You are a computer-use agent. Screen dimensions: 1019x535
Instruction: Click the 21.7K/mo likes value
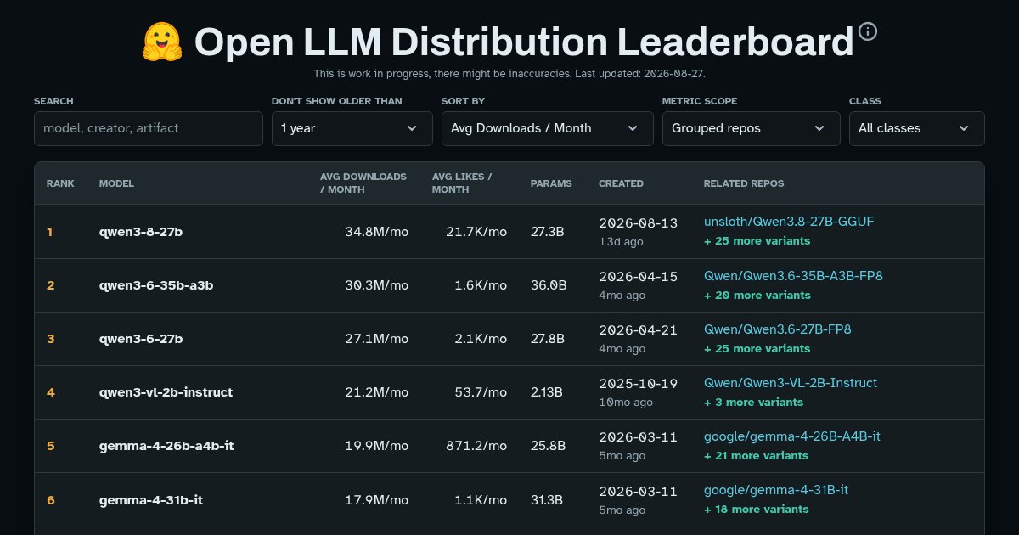pos(476,231)
